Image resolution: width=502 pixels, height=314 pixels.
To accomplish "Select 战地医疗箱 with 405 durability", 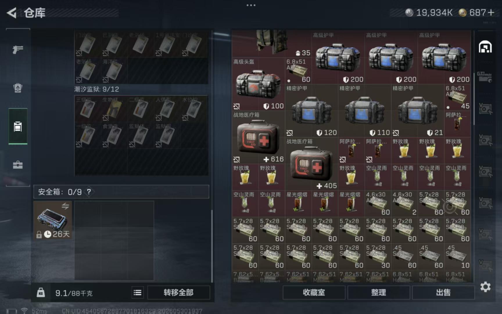I will [311, 164].
